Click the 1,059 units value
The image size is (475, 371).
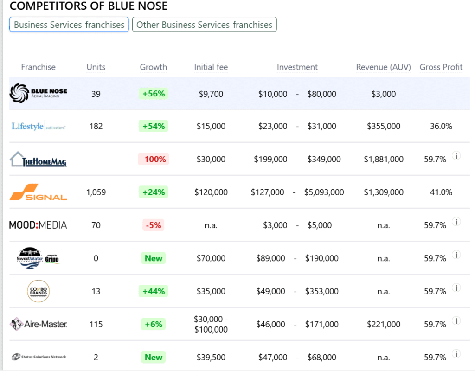(96, 192)
